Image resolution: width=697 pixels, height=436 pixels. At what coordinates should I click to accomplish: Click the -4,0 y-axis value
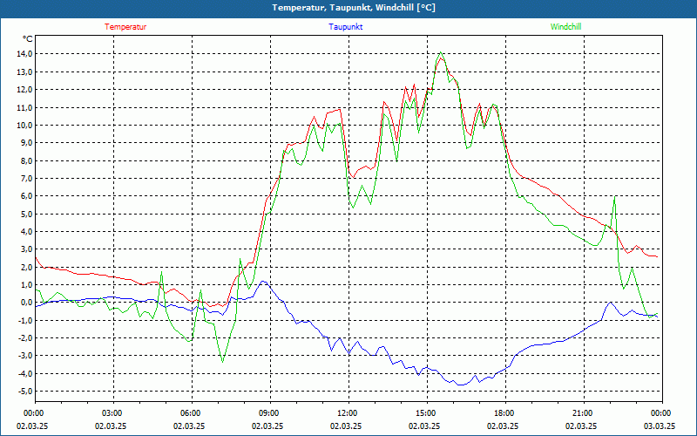click(x=25, y=374)
